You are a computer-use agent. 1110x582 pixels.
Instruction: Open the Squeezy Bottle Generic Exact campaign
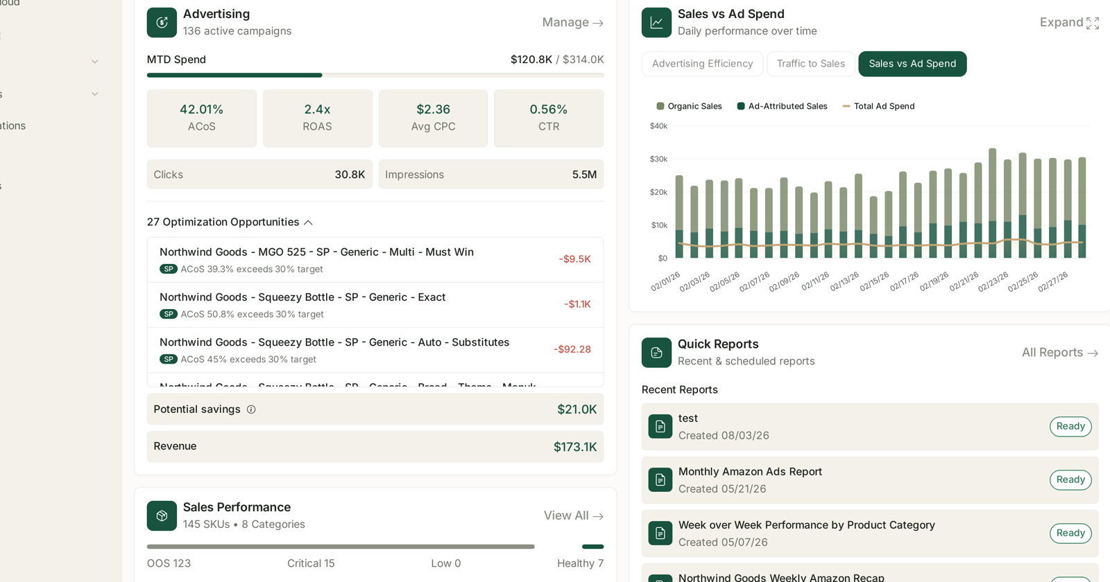click(375, 305)
